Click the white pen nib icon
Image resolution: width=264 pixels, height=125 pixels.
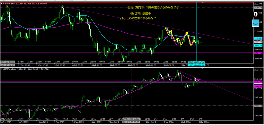(256, 14)
